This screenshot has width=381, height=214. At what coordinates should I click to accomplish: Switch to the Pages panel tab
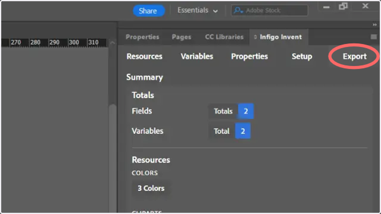181,37
